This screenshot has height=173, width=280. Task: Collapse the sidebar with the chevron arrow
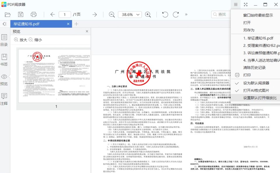pos(4,24)
